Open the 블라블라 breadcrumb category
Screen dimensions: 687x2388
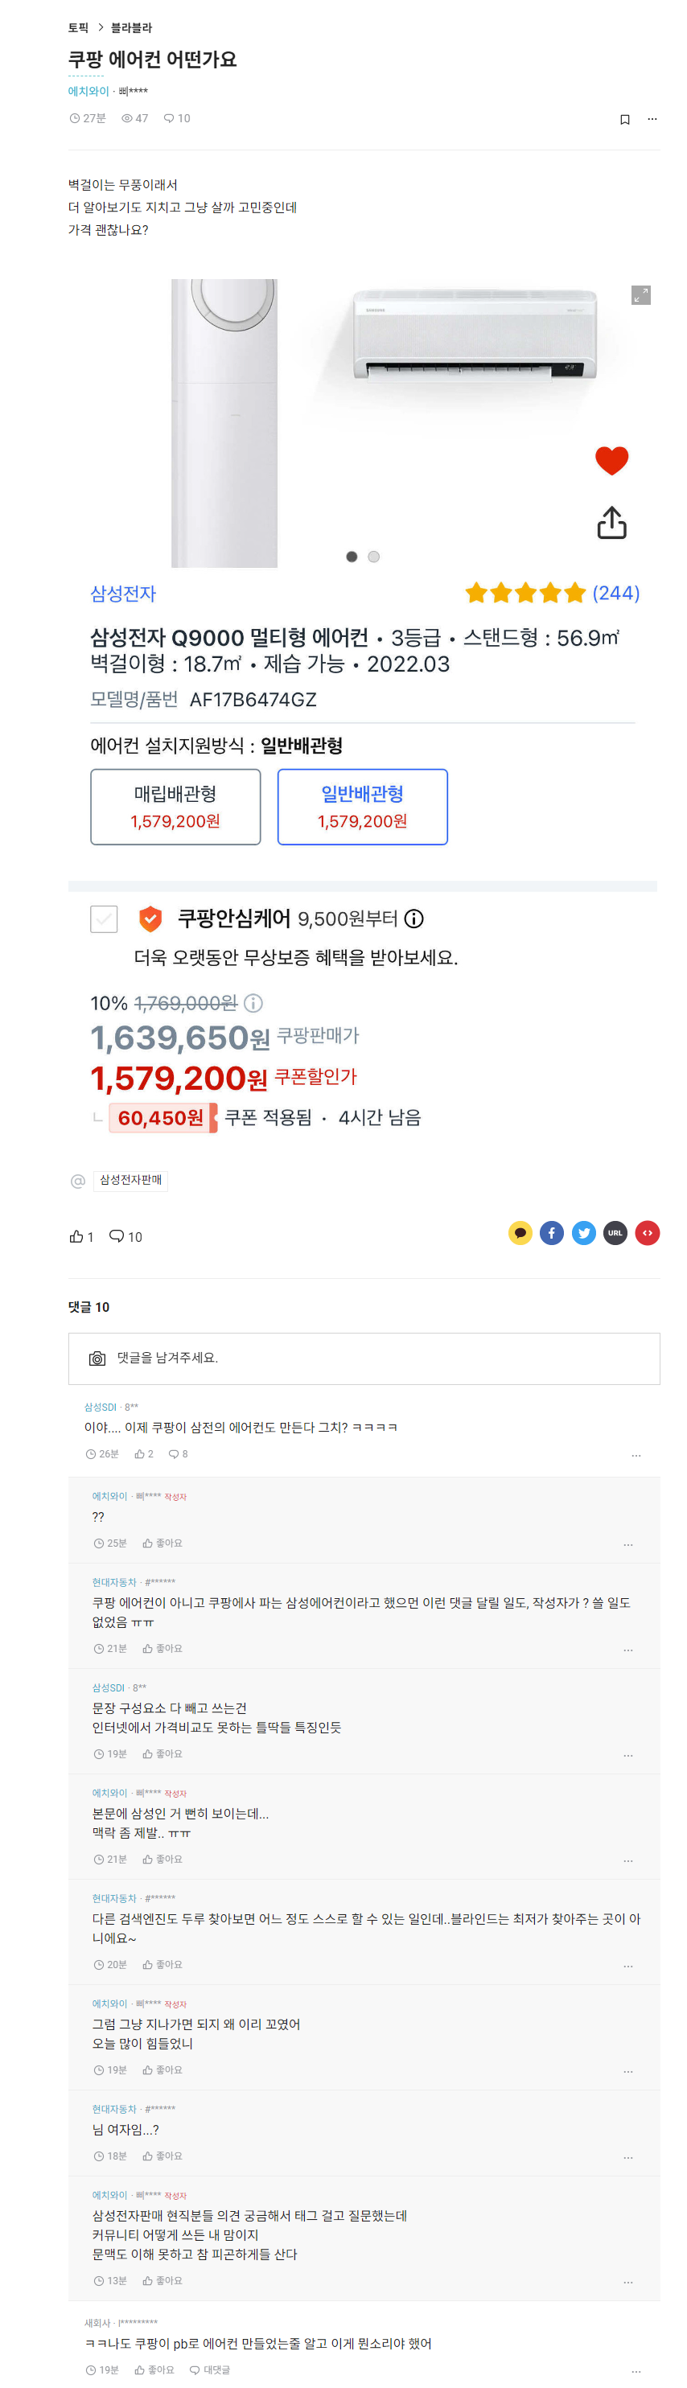point(132,28)
